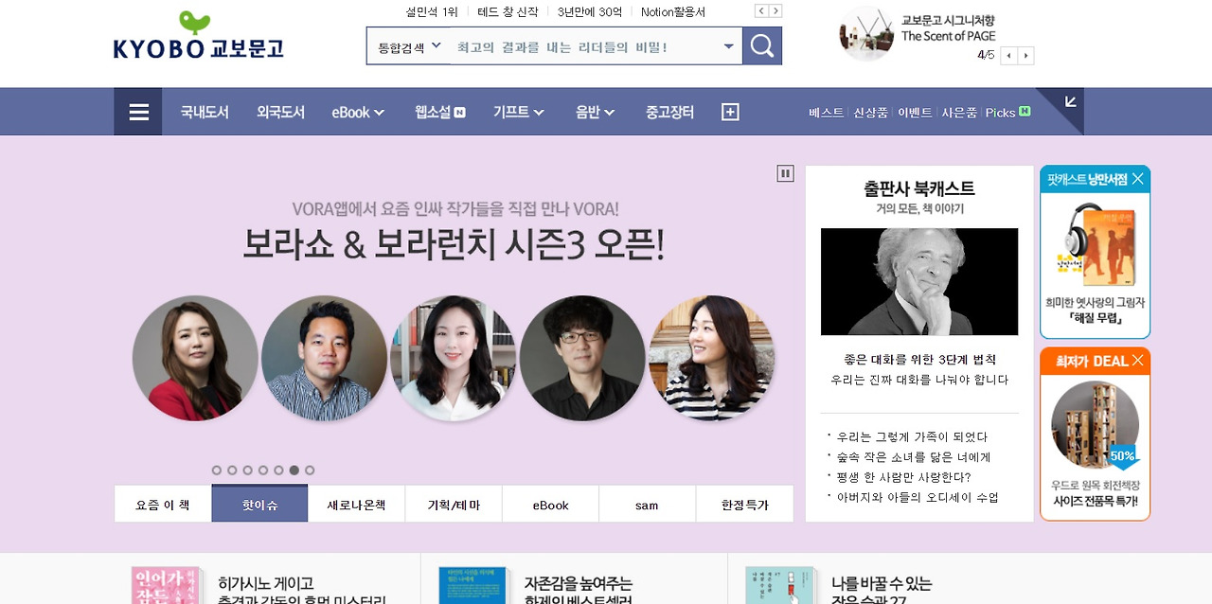
Task: Close the 최저가 DEAL banner
Action: [1137, 360]
